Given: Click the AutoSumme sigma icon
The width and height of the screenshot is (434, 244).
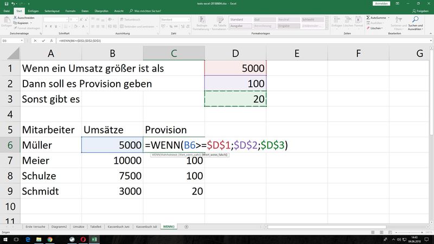Looking at the screenshot, I should click(367, 17).
